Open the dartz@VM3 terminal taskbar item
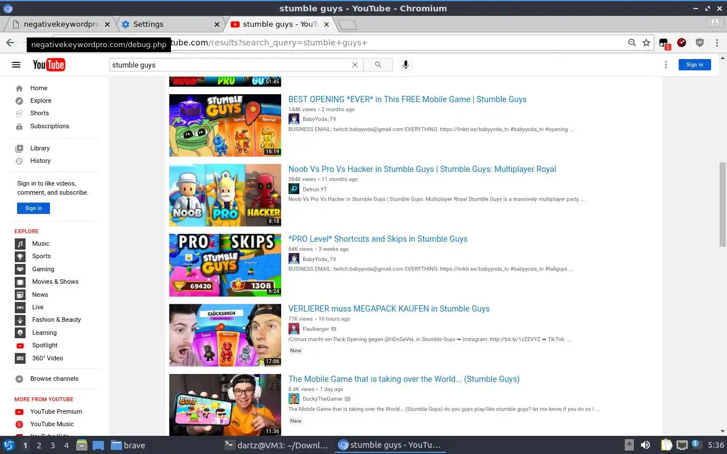Viewport: 727px width, 454px height. point(277,445)
